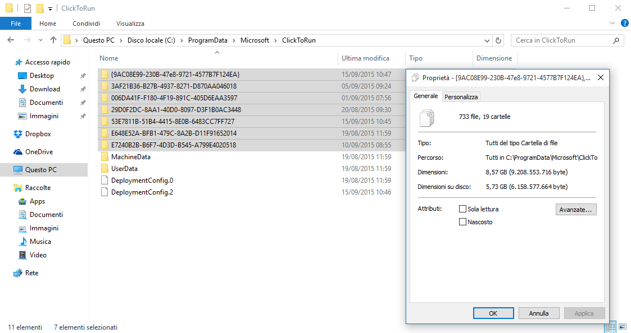Toggle the Sola lettura checkbox

[463, 209]
